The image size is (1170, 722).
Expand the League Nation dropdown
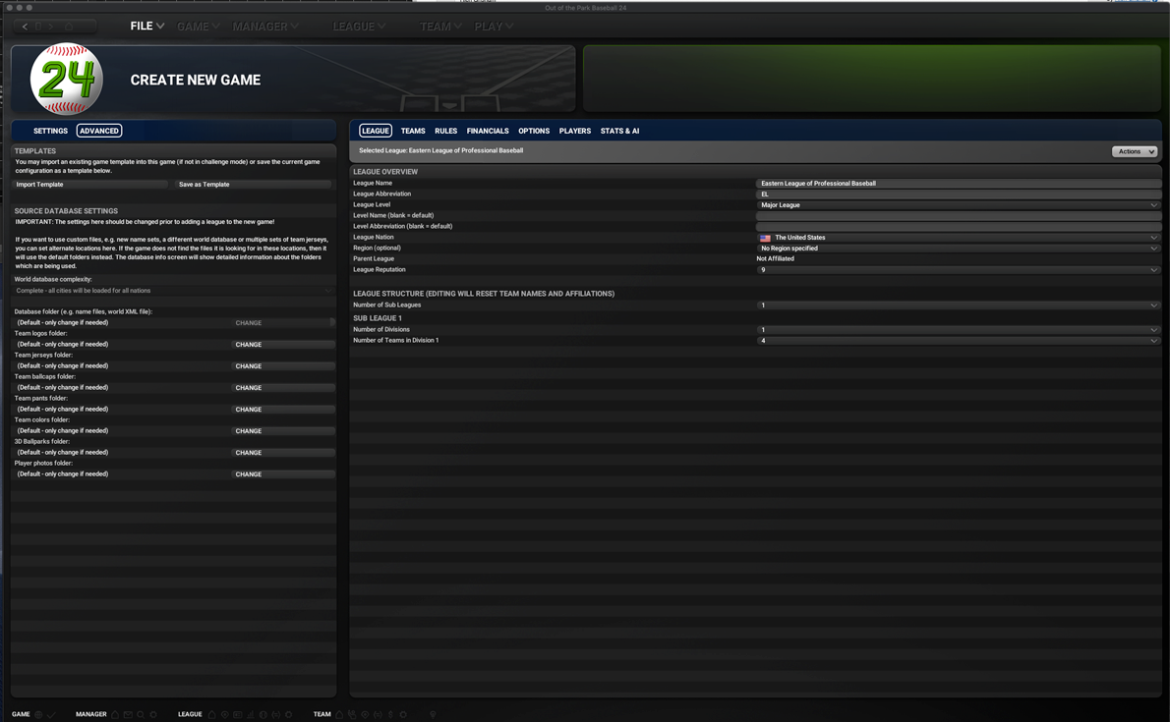point(958,237)
